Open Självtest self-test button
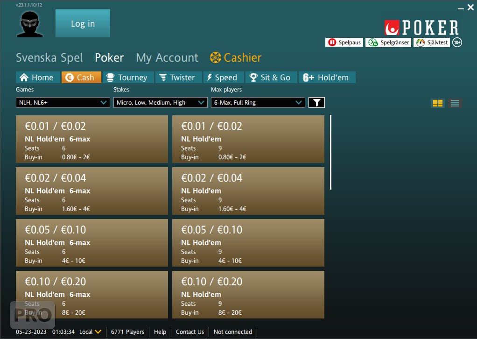Image resolution: width=477 pixels, height=339 pixels. 432,42
